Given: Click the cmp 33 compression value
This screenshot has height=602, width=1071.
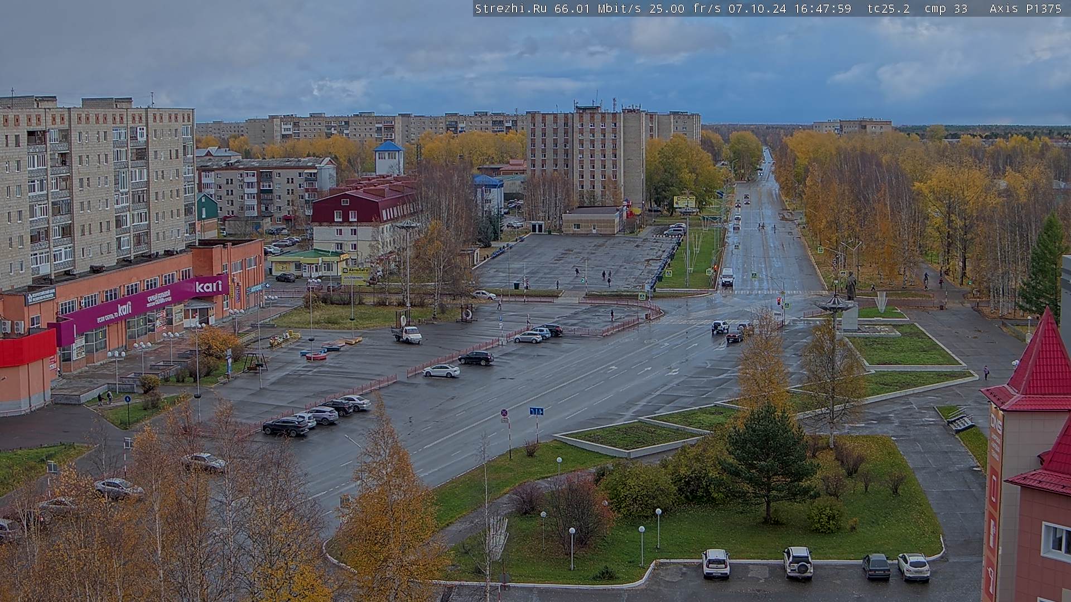Looking at the screenshot, I should [x=945, y=8].
